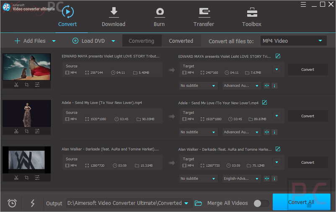This screenshot has width=336, height=212.
Task: Show media info for Adele video
Action: click(274, 132)
